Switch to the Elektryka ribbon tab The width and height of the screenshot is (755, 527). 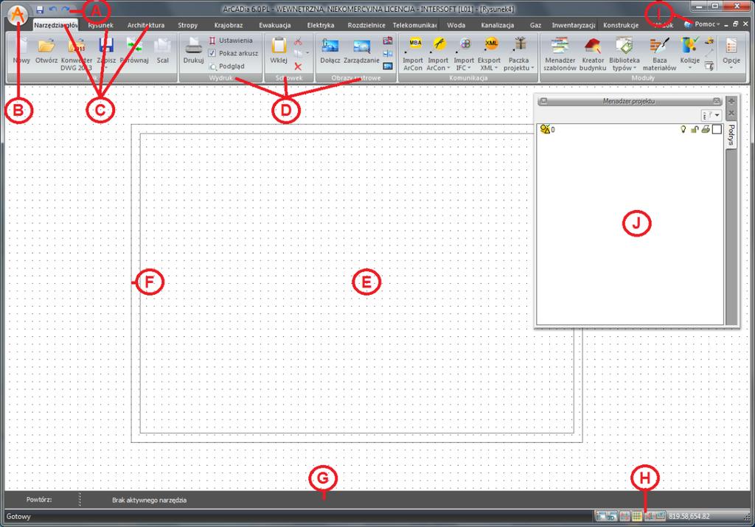(x=321, y=25)
